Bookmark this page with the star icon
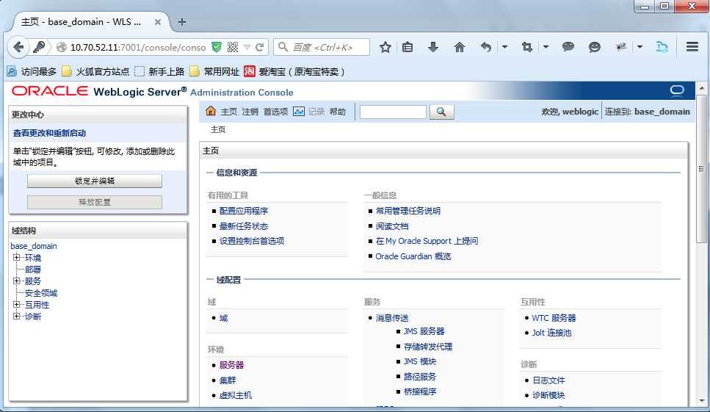The image size is (710, 412). coord(385,47)
